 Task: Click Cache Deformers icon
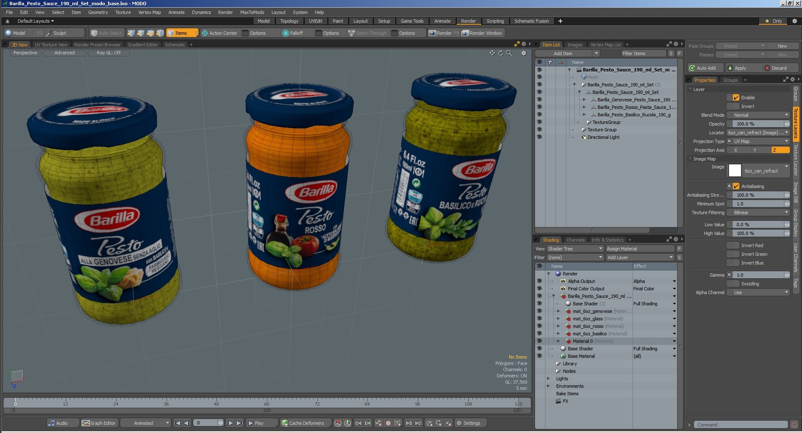[x=284, y=423]
